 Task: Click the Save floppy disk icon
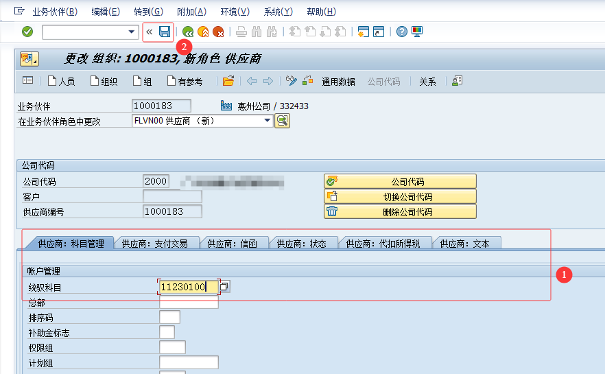[165, 32]
